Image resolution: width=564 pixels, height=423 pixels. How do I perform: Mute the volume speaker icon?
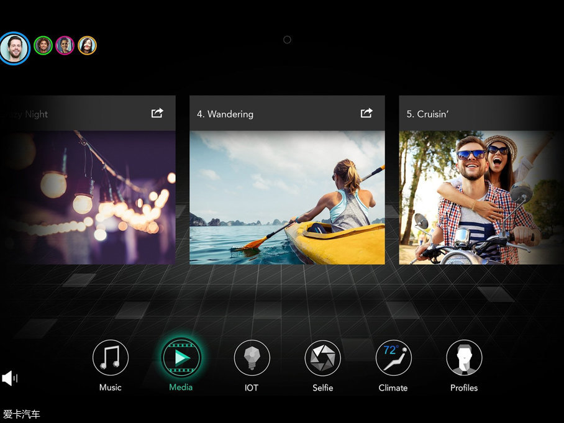pos(9,378)
